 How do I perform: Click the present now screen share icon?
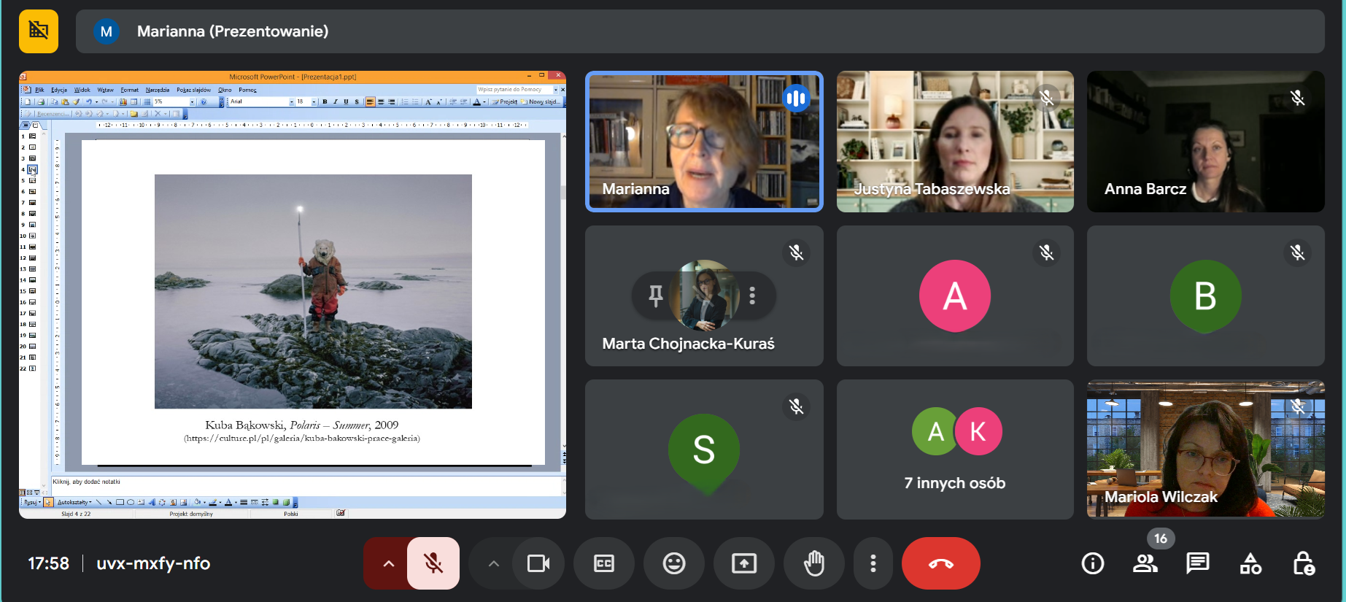click(x=743, y=563)
